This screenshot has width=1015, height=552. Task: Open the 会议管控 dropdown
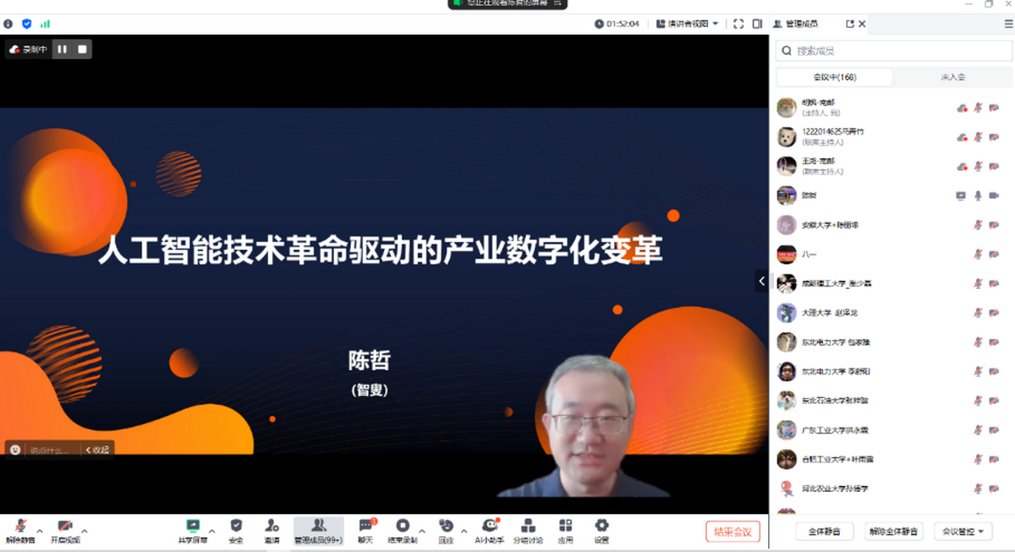click(x=963, y=532)
